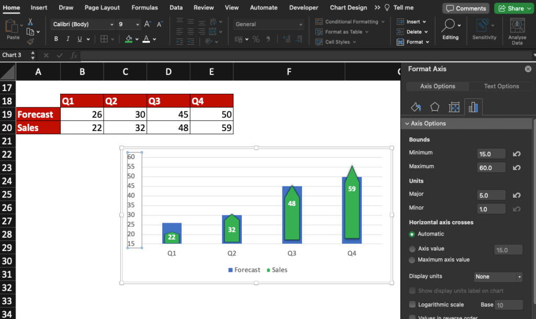Open the Comments panel
This screenshot has height=319, width=536.
tap(465, 8)
